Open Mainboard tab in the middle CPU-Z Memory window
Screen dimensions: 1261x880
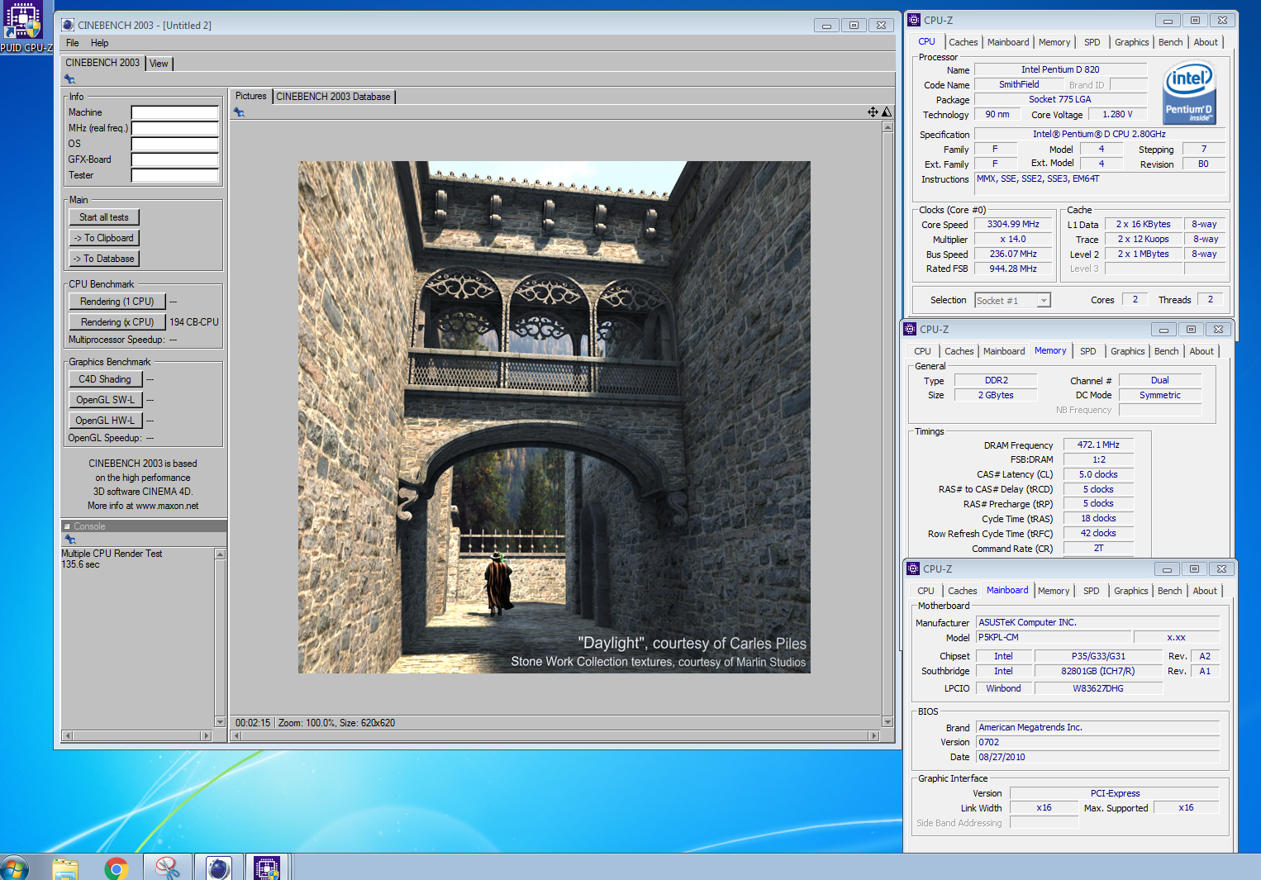(x=1004, y=351)
